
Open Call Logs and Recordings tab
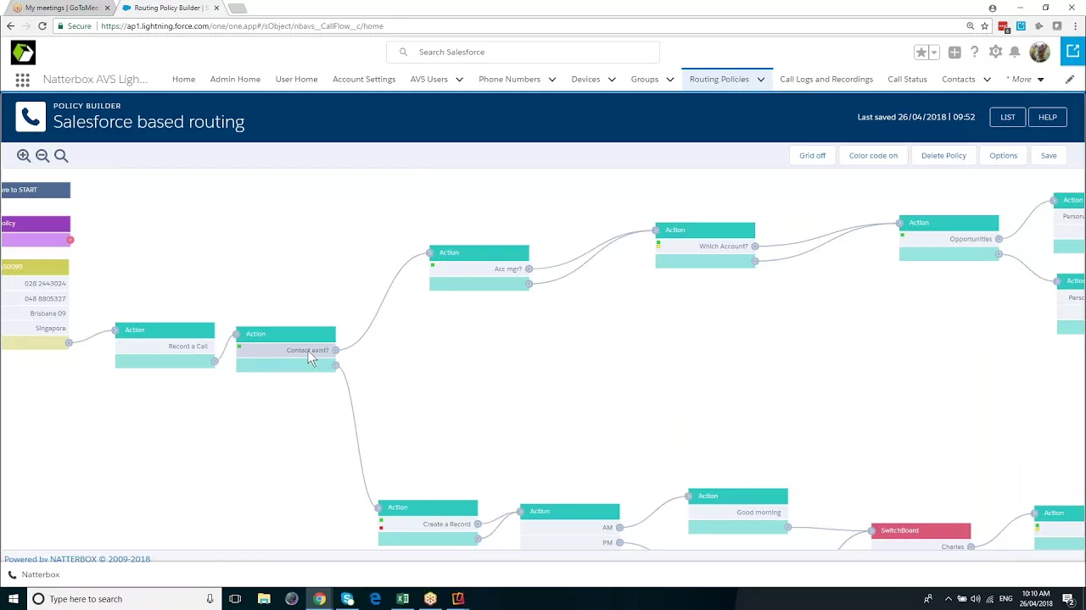click(x=826, y=80)
